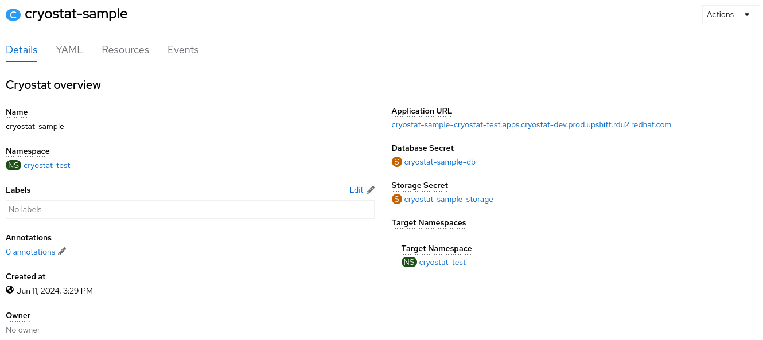The image size is (763, 340).
Task: Click cryostat-test link under Target Namespace
Action: pyautogui.click(x=442, y=262)
